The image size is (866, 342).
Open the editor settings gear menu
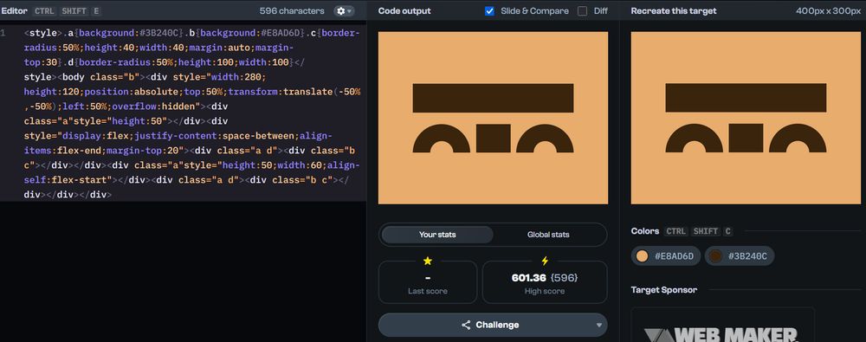[x=344, y=11]
